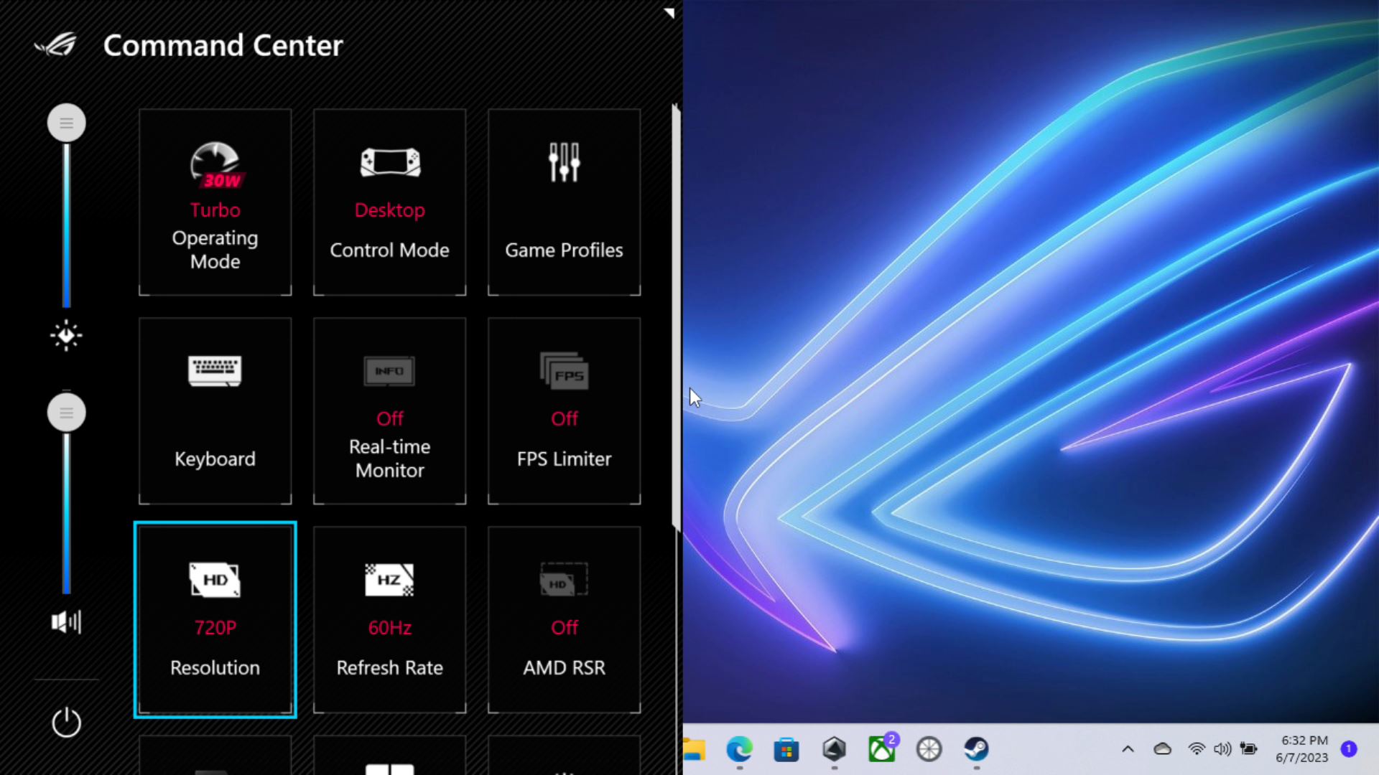Change the 60Hz Refresh Rate setting
This screenshot has width=1379, height=775.
coord(389,619)
